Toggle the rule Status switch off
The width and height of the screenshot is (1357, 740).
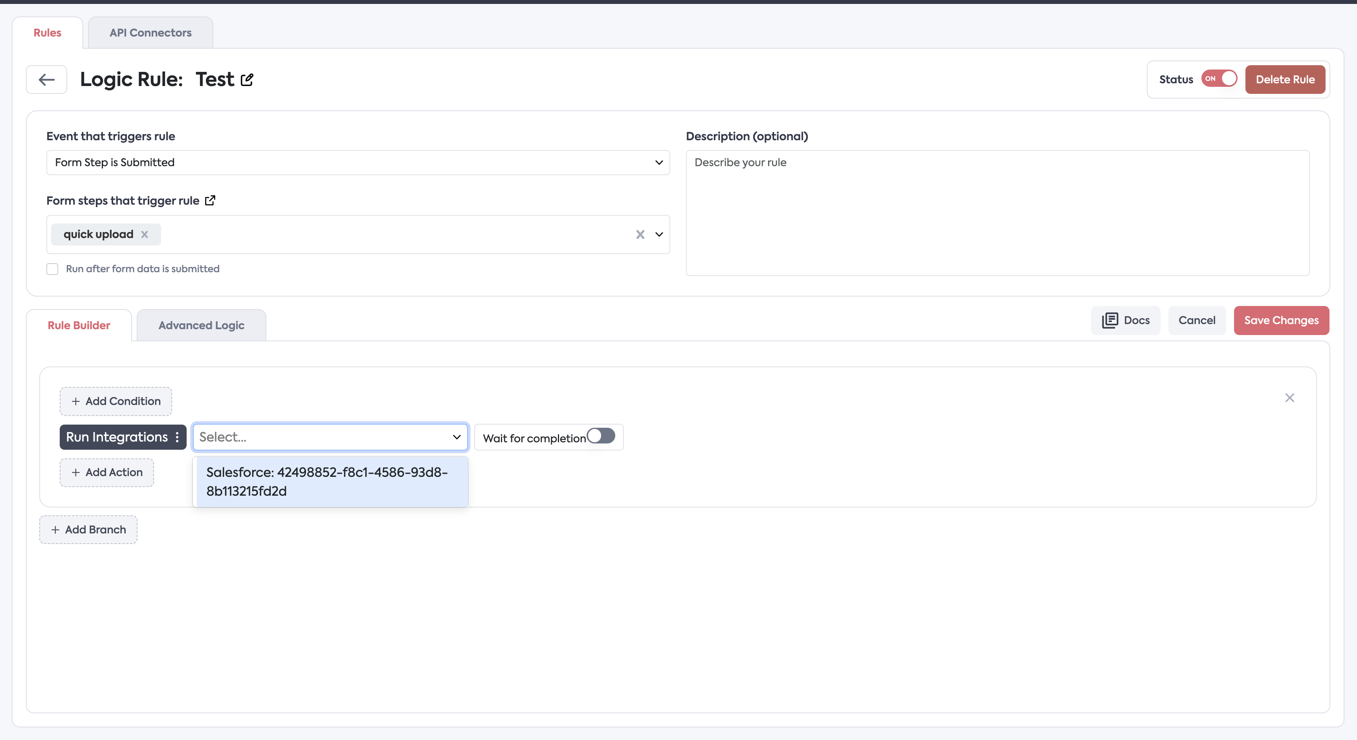(x=1219, y=79)
